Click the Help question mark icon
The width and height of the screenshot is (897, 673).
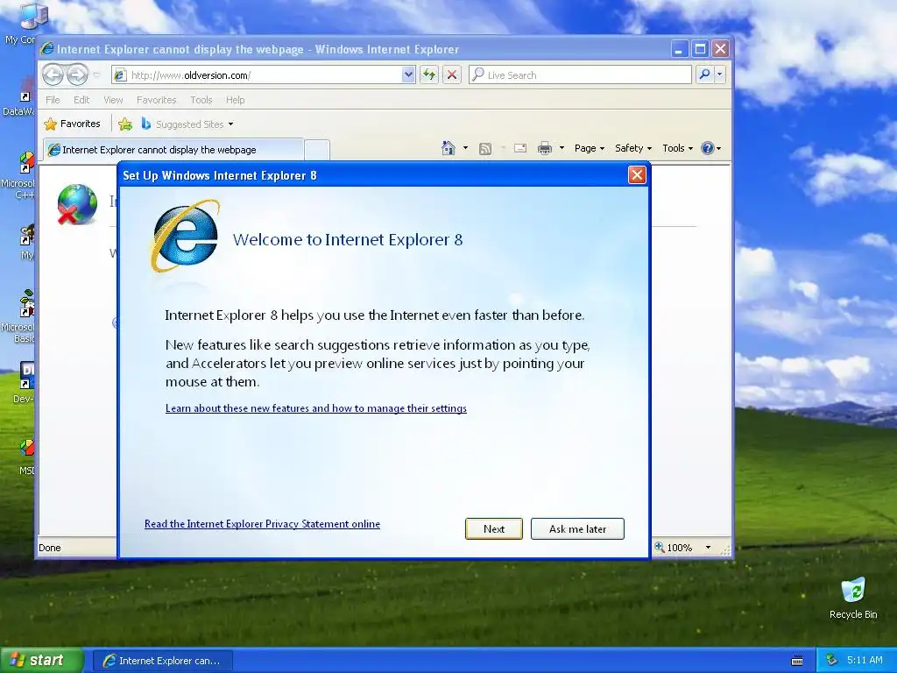708,148
